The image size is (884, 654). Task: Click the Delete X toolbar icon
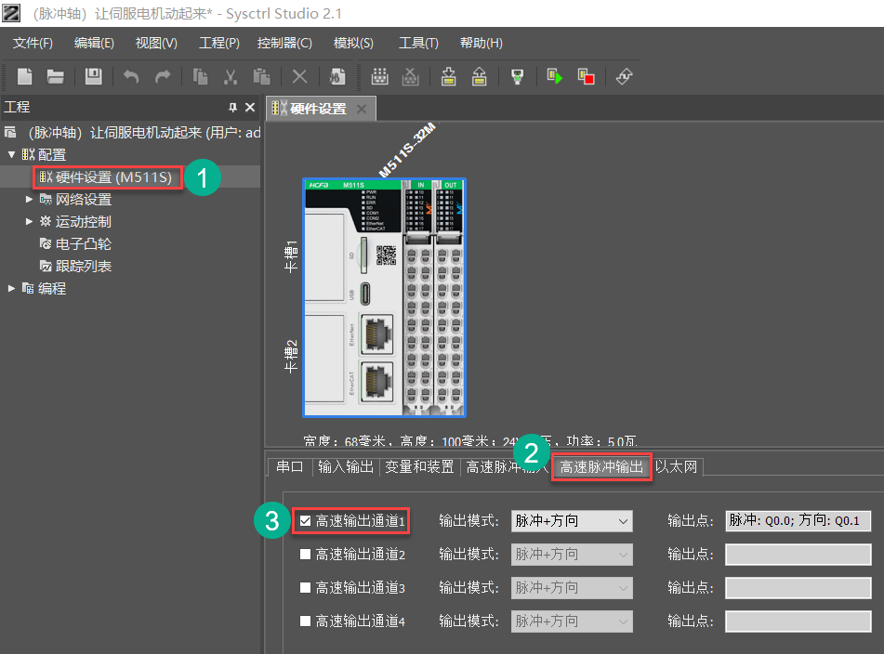(300, 76)
